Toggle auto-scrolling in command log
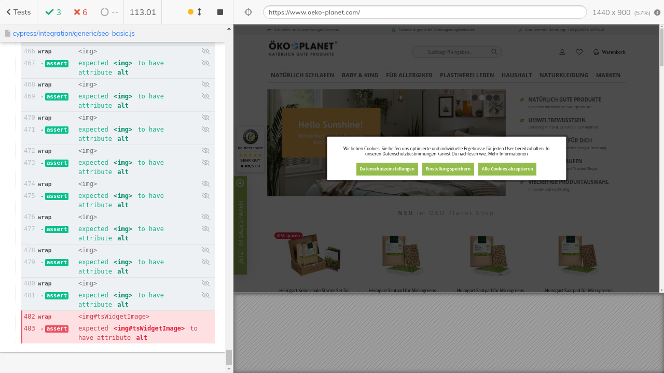 coord(195,12)
